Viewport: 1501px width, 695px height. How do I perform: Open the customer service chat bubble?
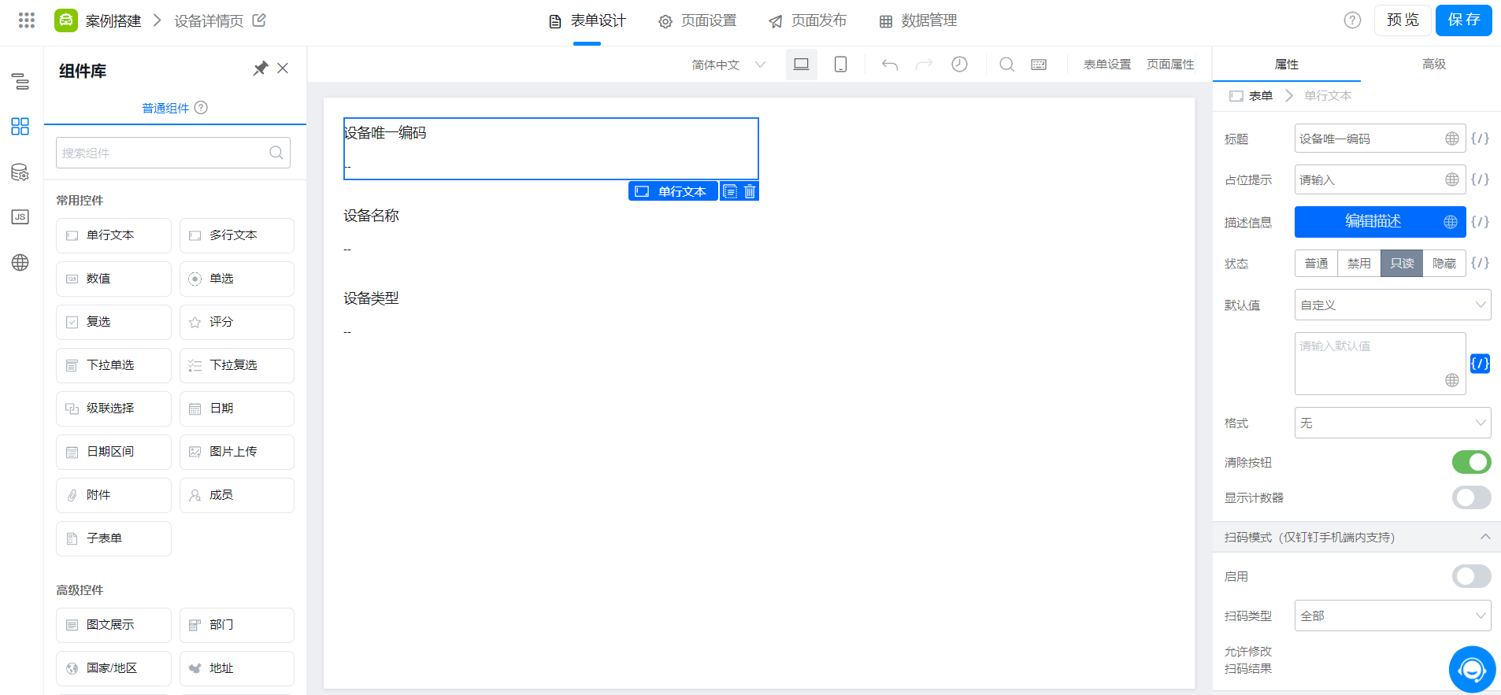[x=1472, y=670]
